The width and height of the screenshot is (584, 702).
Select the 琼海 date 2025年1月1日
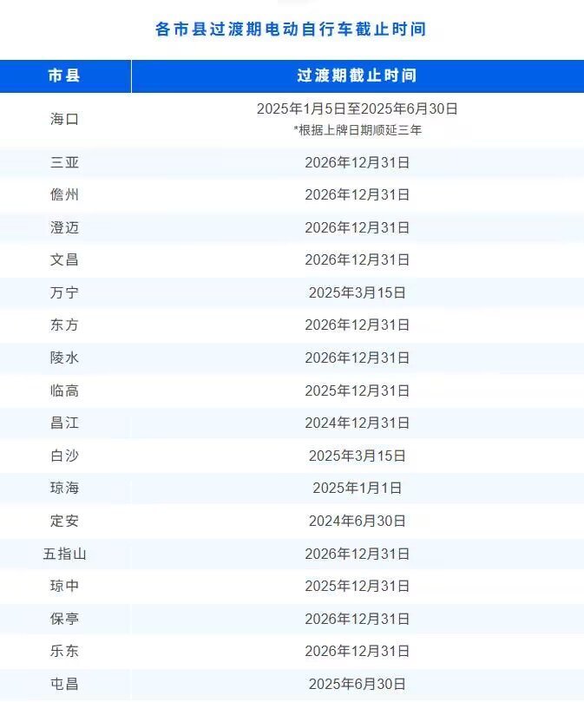(358, 488)
